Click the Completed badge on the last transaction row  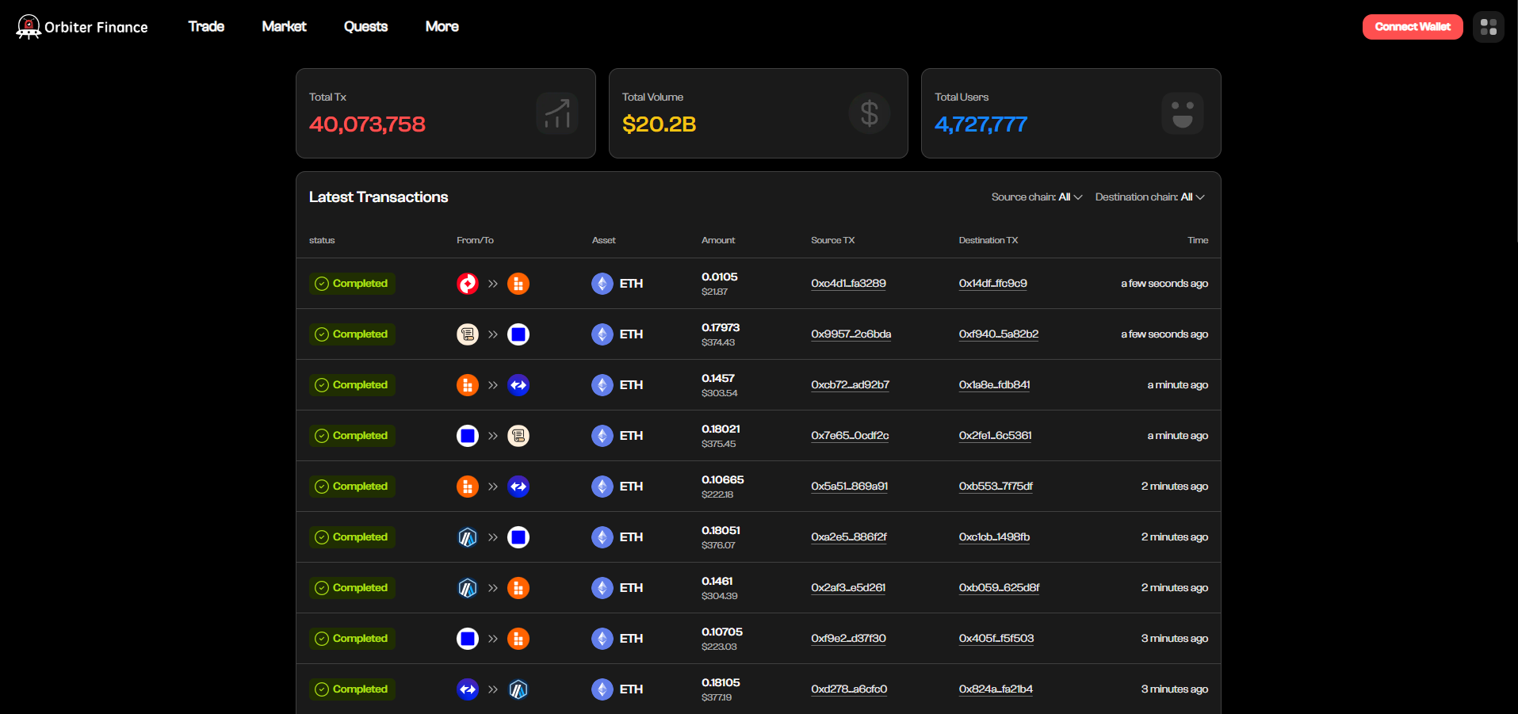tap(352, 689)
